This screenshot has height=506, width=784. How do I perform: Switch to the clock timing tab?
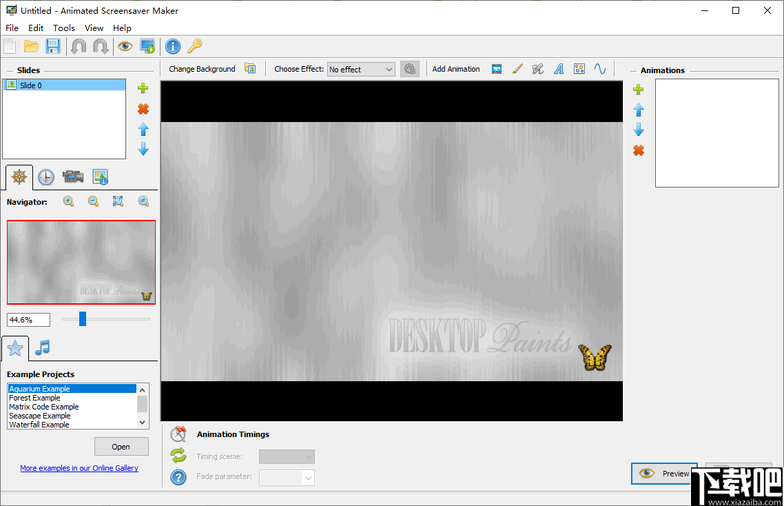coord(46,177)
